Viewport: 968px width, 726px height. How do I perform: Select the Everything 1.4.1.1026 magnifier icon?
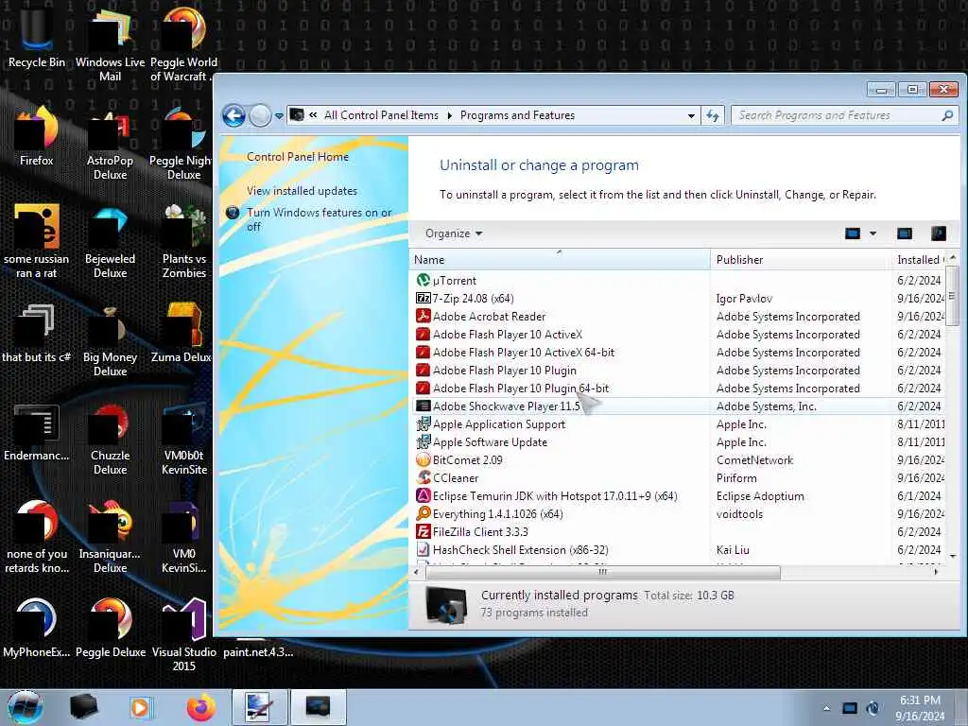pyautogui.click(x=423, y=513)
